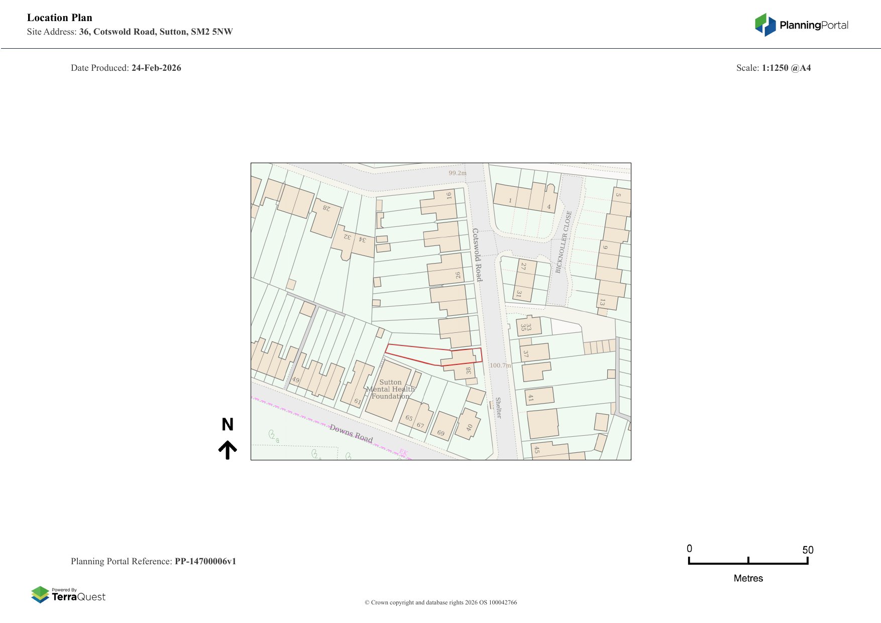Click the north arrow symbol
This screenshot has height=623, width=881.
[x=228, y=450]
